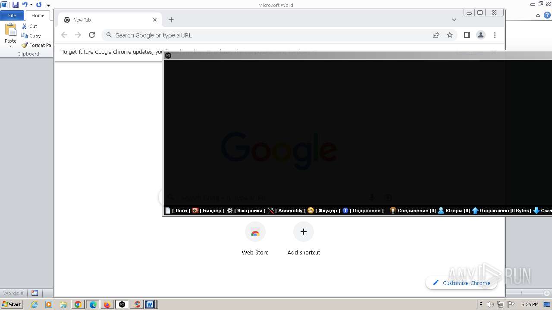Open the Подробнее (More details) section
Viewport: 552px width, 310px height.
click(367, 211)
